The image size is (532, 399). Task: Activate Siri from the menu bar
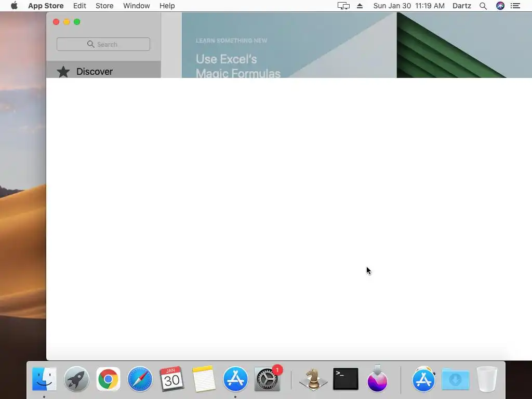point(500,6)
